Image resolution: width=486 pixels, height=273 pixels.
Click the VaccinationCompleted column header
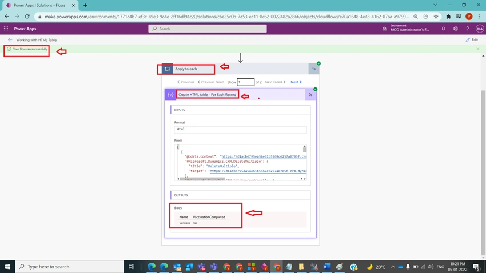[x=209, y=217]
